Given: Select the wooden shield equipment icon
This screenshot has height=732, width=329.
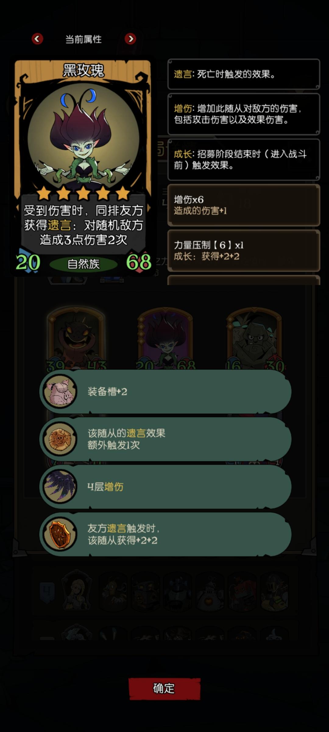Looking at the screenshot, I should (60, 534).
